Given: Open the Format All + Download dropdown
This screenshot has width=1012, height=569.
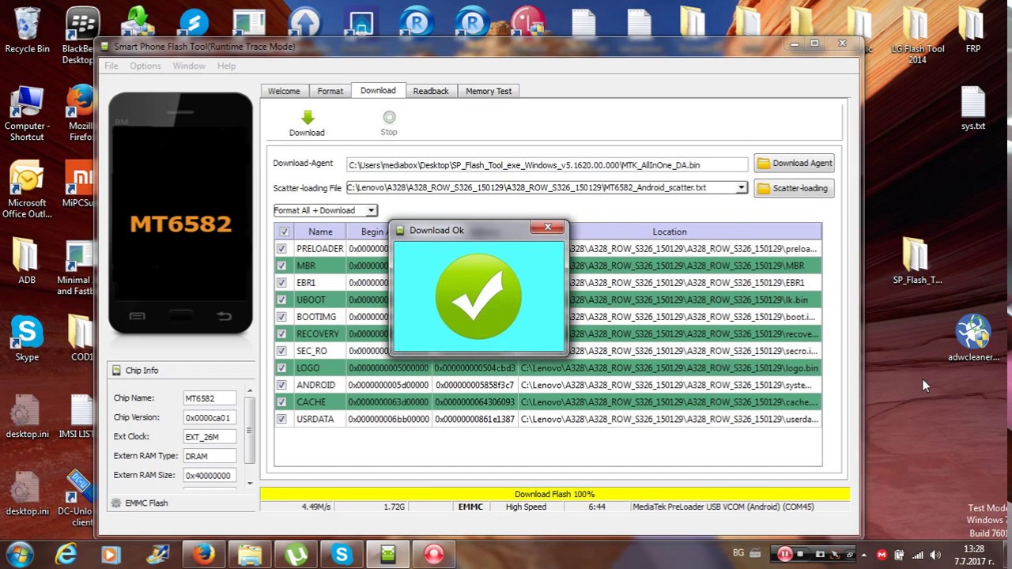Looking at the screenshot, I should (370, 210).
